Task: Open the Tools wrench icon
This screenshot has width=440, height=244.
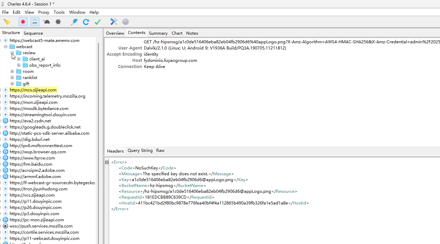Action: pos(114,22)
